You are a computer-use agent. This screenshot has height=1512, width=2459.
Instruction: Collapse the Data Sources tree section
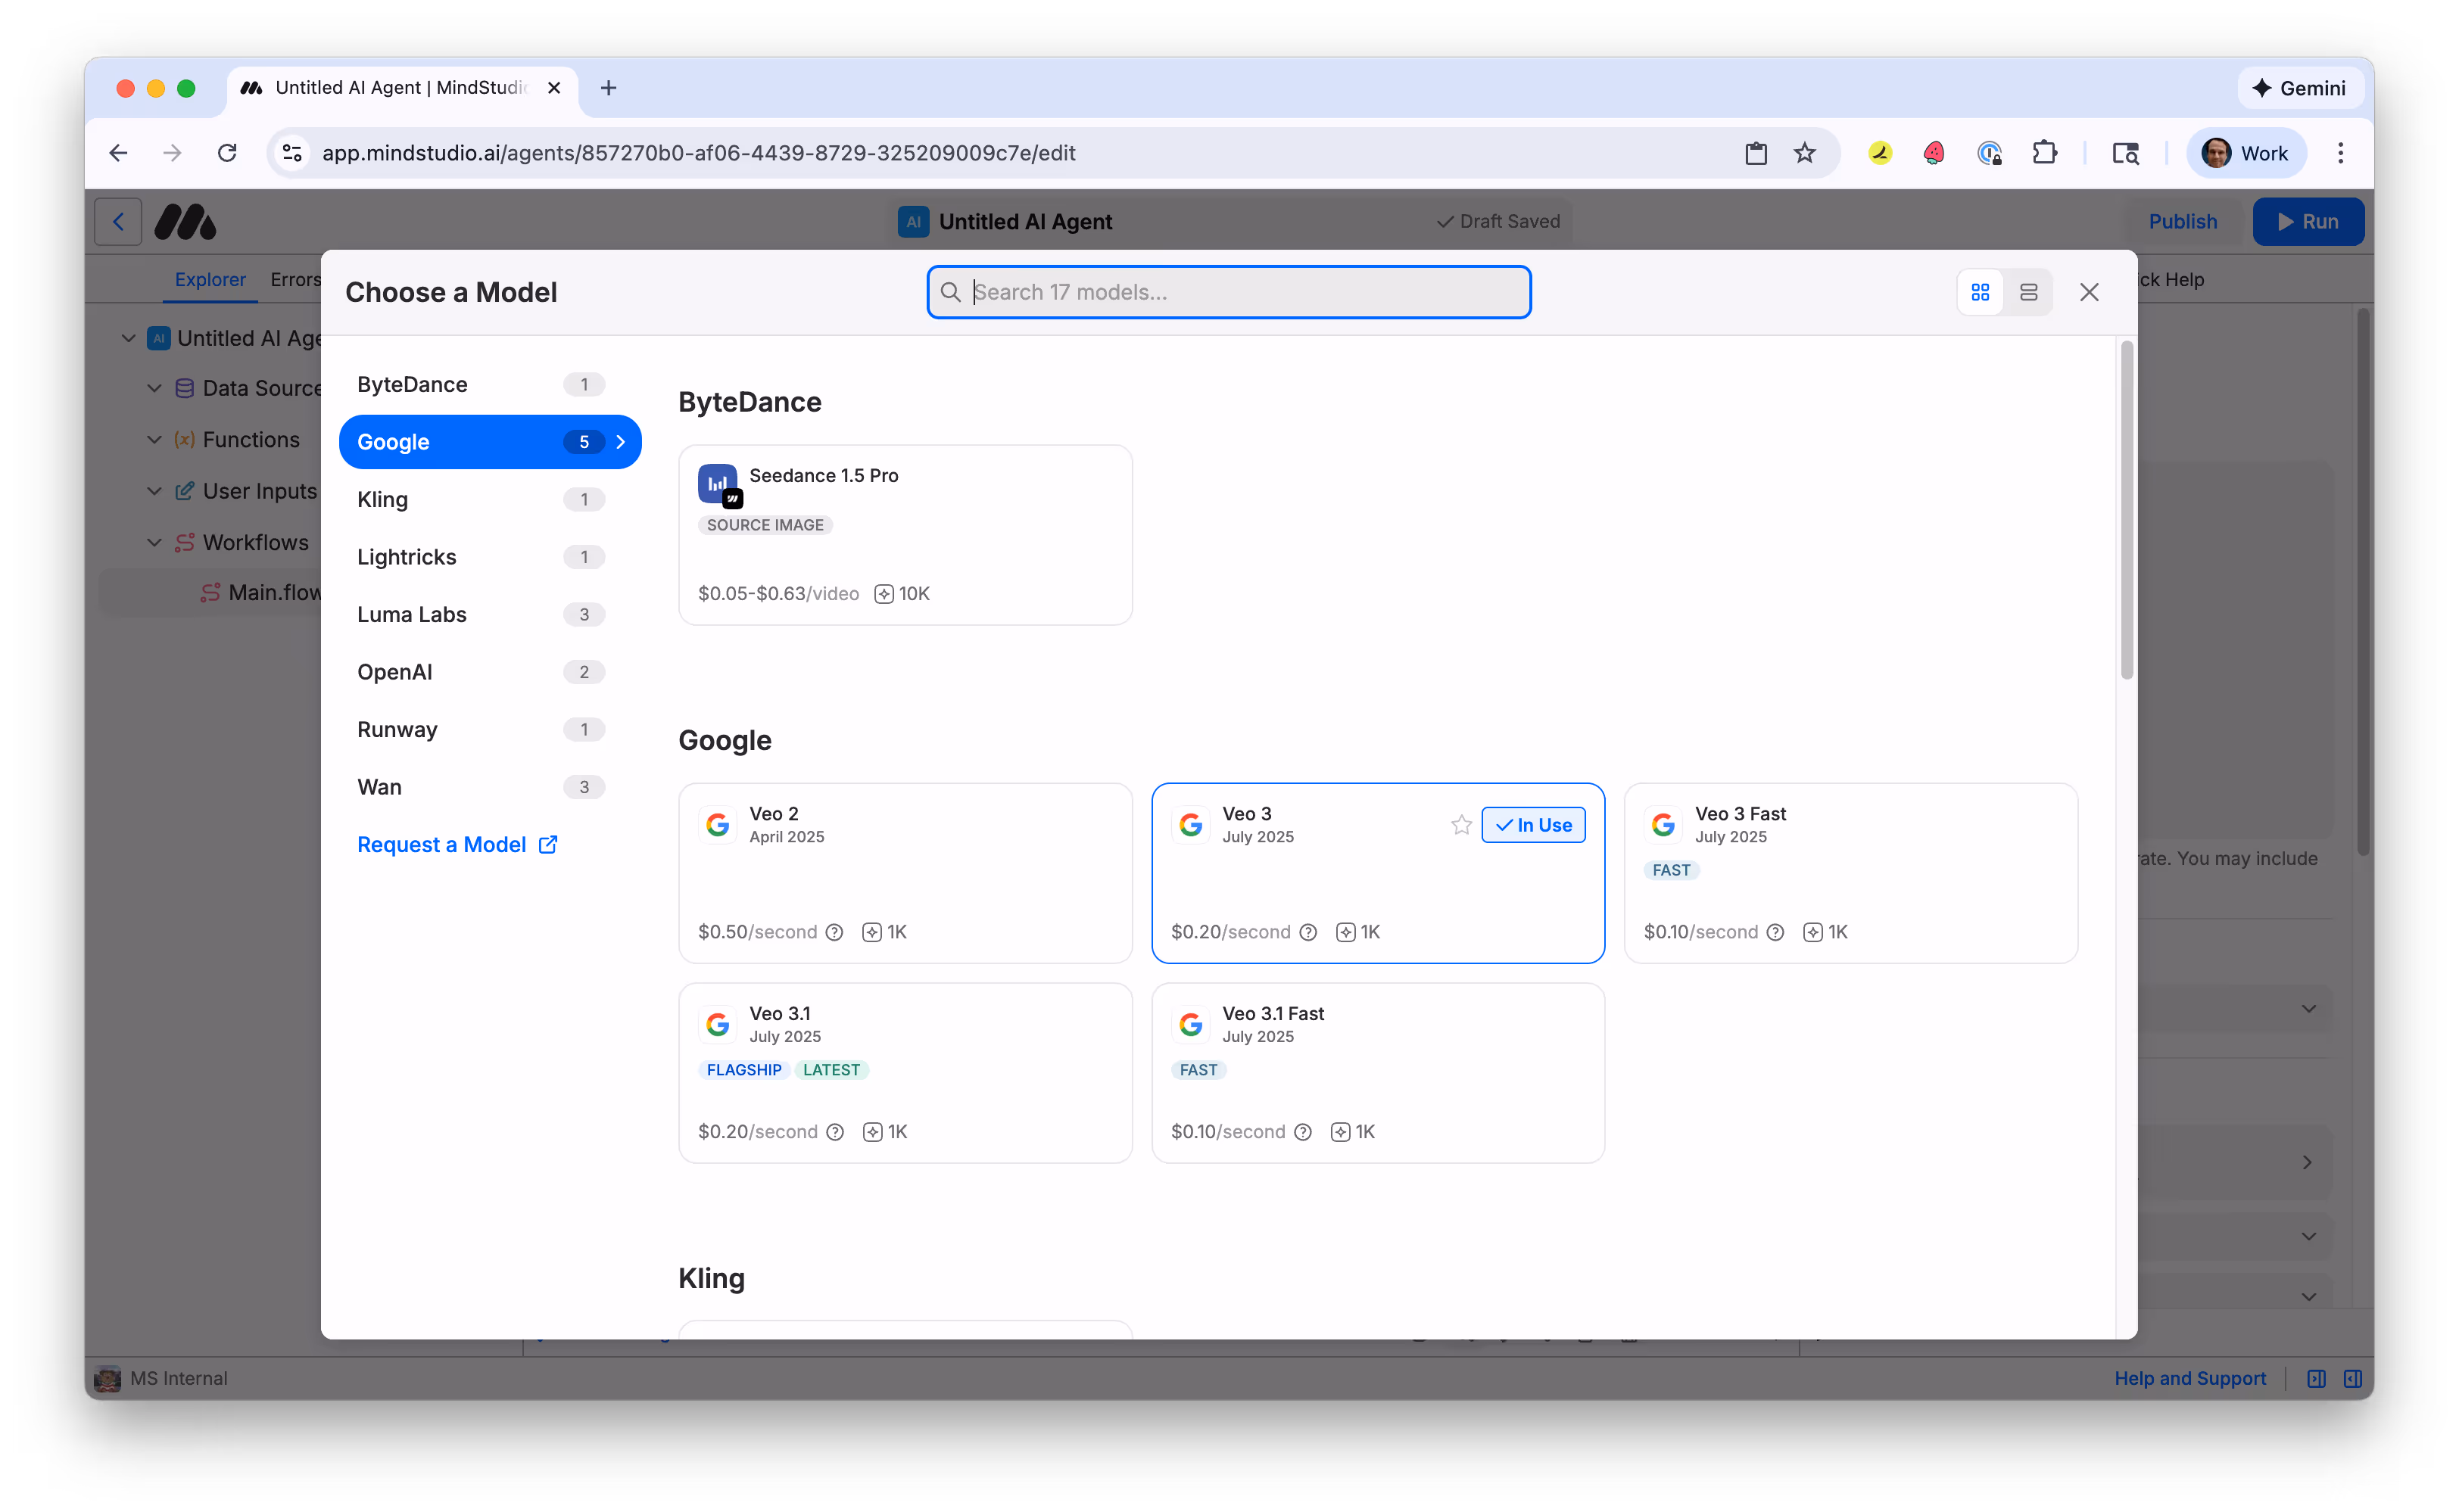pos(154,388)
